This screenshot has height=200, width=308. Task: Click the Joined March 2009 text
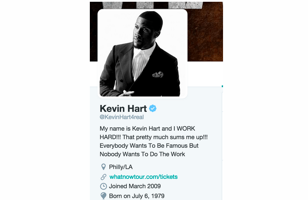pyautogui.click(x=135, y=186)
